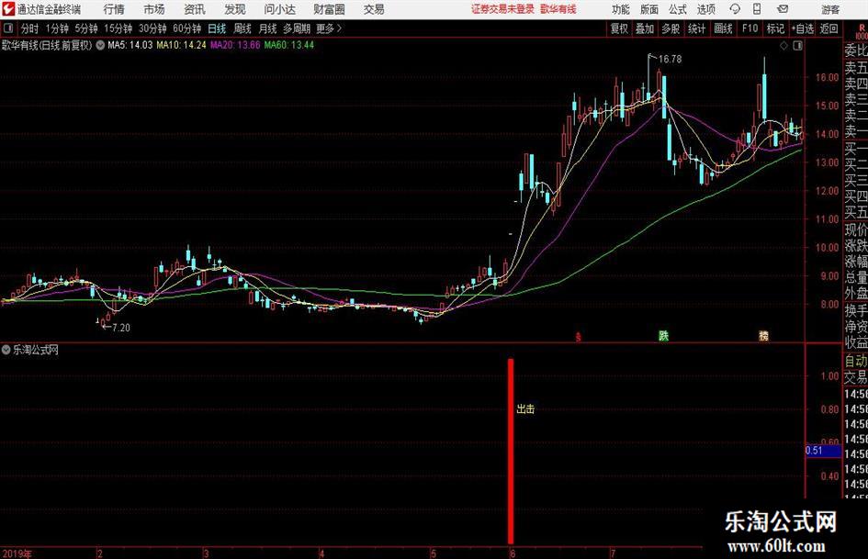Add stock with the +自选 button
This screenshot has width=868, height=559.
pos(802,28)
